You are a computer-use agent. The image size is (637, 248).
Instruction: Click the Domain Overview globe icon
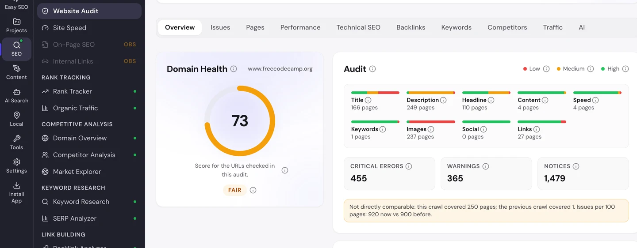click(x=45, y=138)
